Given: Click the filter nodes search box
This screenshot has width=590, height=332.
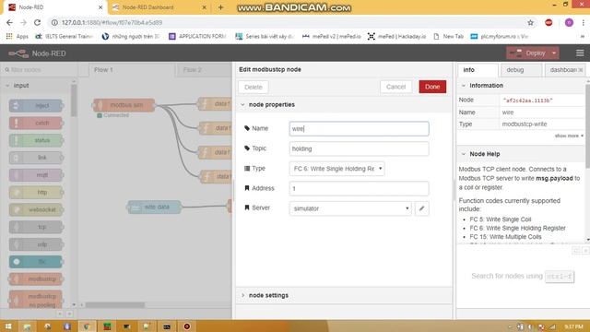Looking at the screenshot, I should tap(40, 70).
